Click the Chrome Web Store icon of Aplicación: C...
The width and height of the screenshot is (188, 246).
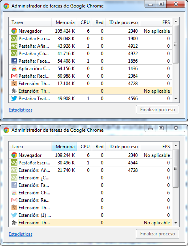point(14,69)
